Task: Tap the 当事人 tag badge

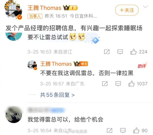Action: click(x=35, y=16)
